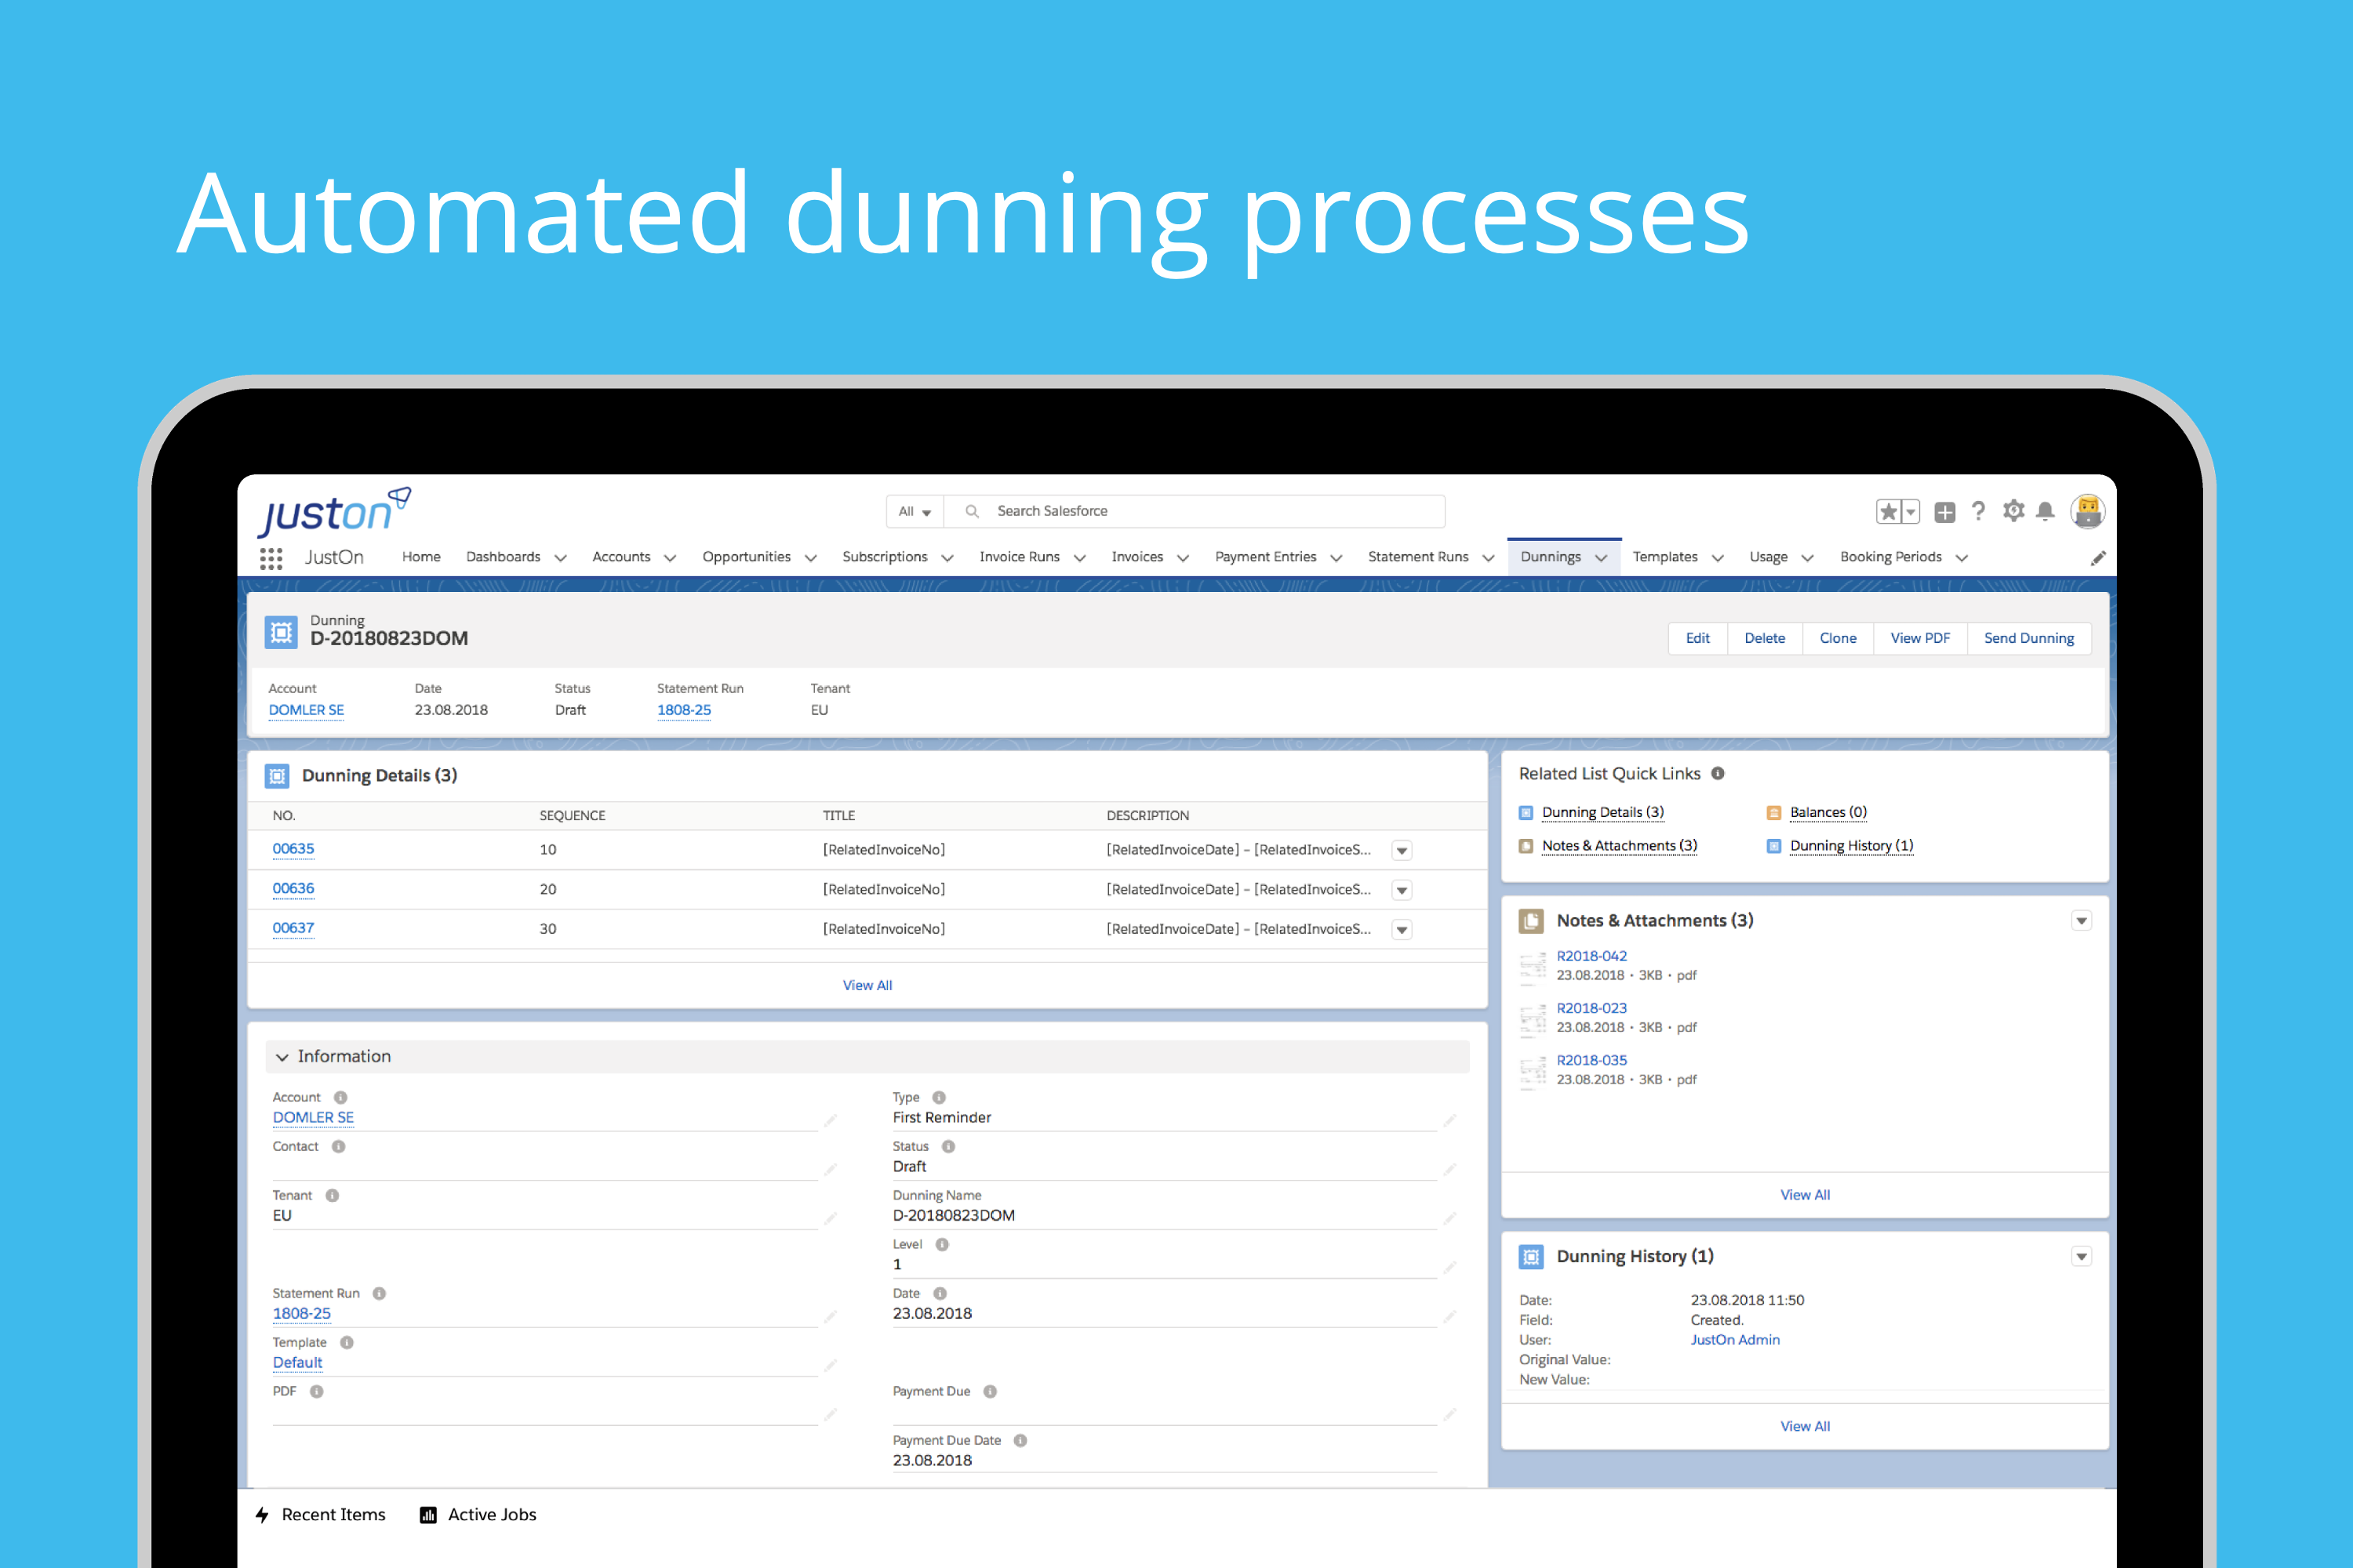Click the Active Jobs chart icon
Screen dimensions: 2353x1568
tap(428, 1514)
